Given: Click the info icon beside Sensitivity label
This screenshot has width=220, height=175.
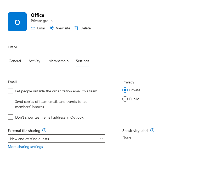Looking at the screenshot, I should pos(152,130).
